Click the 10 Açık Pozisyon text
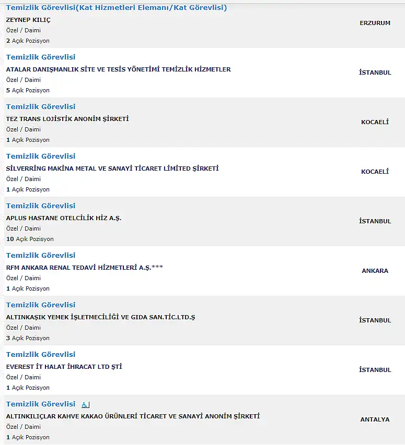The width and height of the screenshot is (405, 445). pos(30,239)
